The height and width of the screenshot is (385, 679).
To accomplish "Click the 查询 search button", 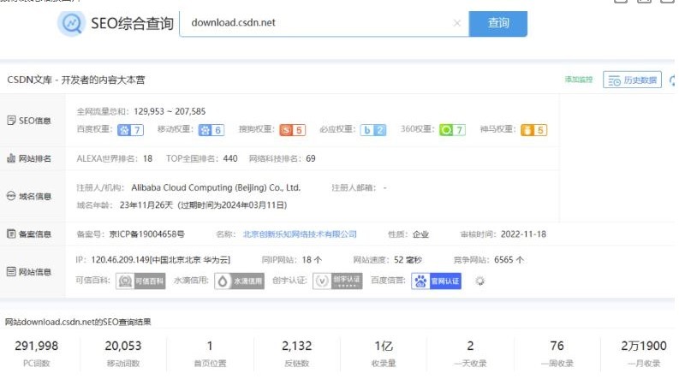I will point(498,23).
